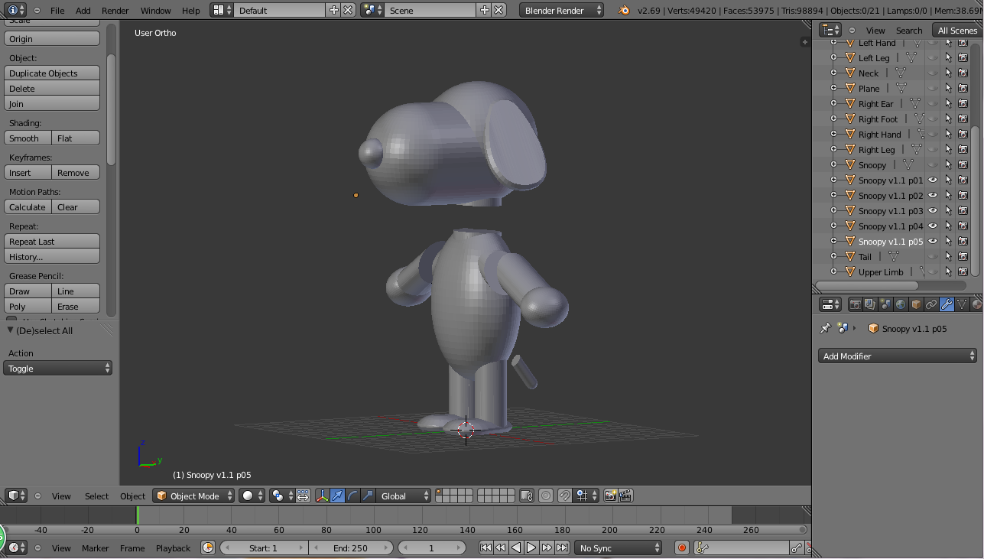
Task: Expand the Right Foot tree item
Action: (x=834, y=119)
